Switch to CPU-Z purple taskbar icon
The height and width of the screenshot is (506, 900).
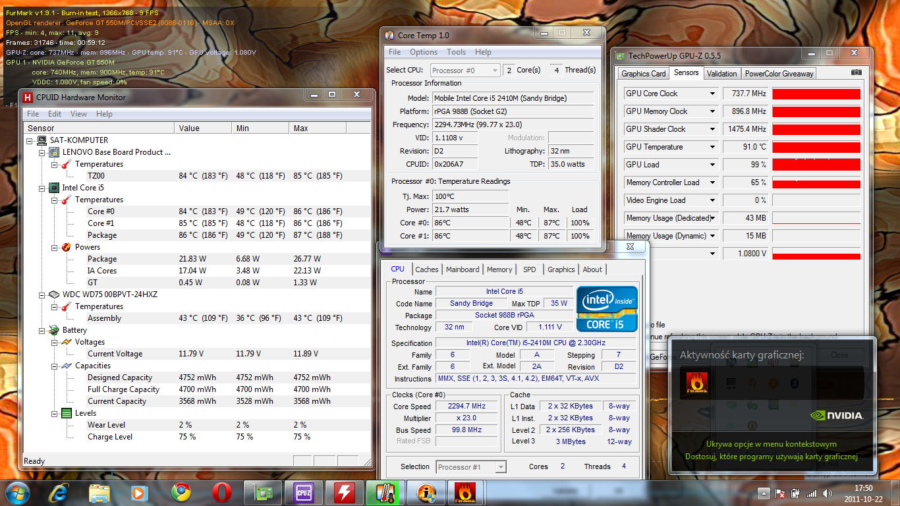pos(304,492)
